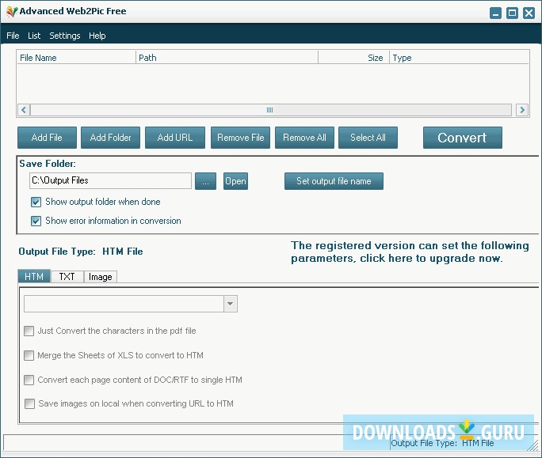The height and width of the screenshot is (458, 542).
Task: Click the Save Folder: label
Action: point(48,164)
